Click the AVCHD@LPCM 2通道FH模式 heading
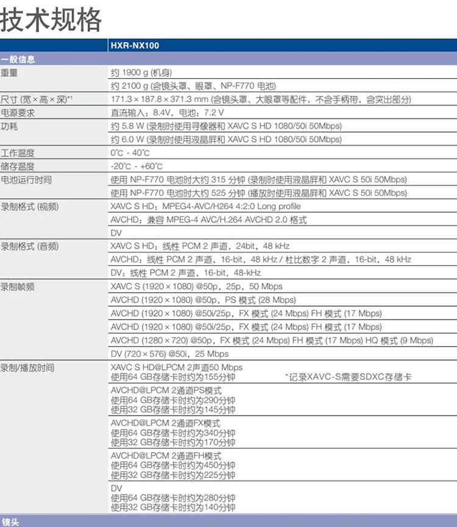The width and height of the screenshot is (457, 527). coord(166,456)
